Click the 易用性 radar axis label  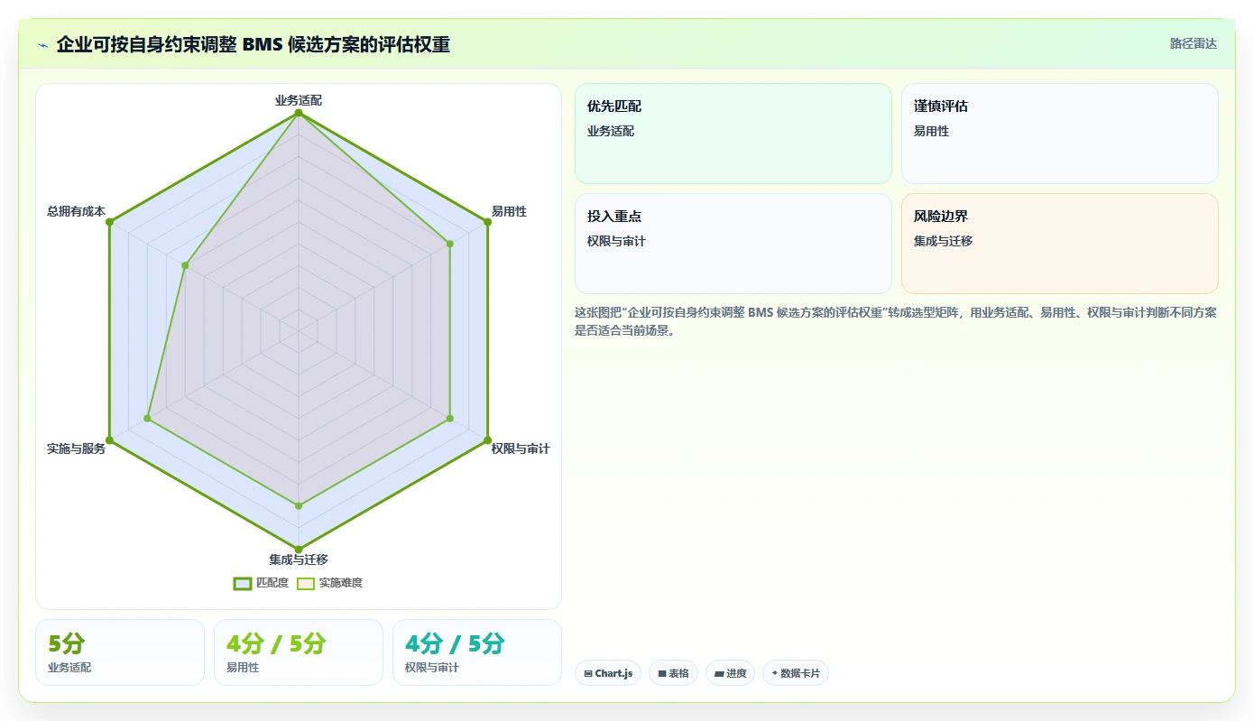point(509,211)
